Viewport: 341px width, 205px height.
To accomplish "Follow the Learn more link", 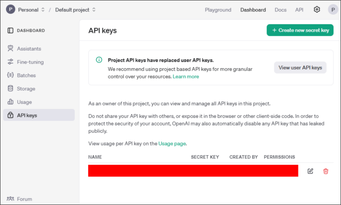I will coord(186,77).
